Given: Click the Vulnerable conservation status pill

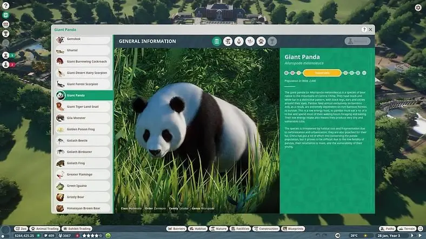Looking at the screenshot, I should pos(322,73).
